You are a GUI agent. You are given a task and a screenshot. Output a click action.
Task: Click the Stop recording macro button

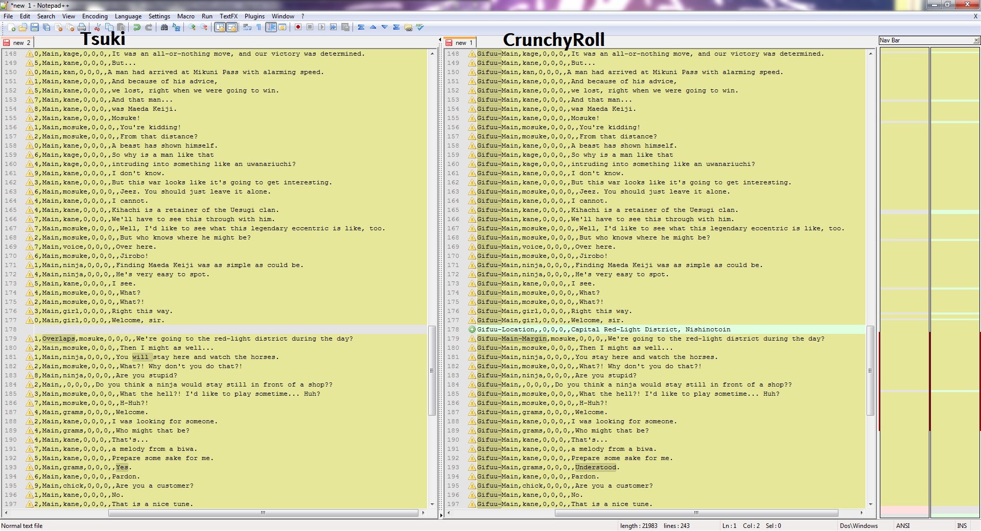pyautogui.click(x=310, y=28)
